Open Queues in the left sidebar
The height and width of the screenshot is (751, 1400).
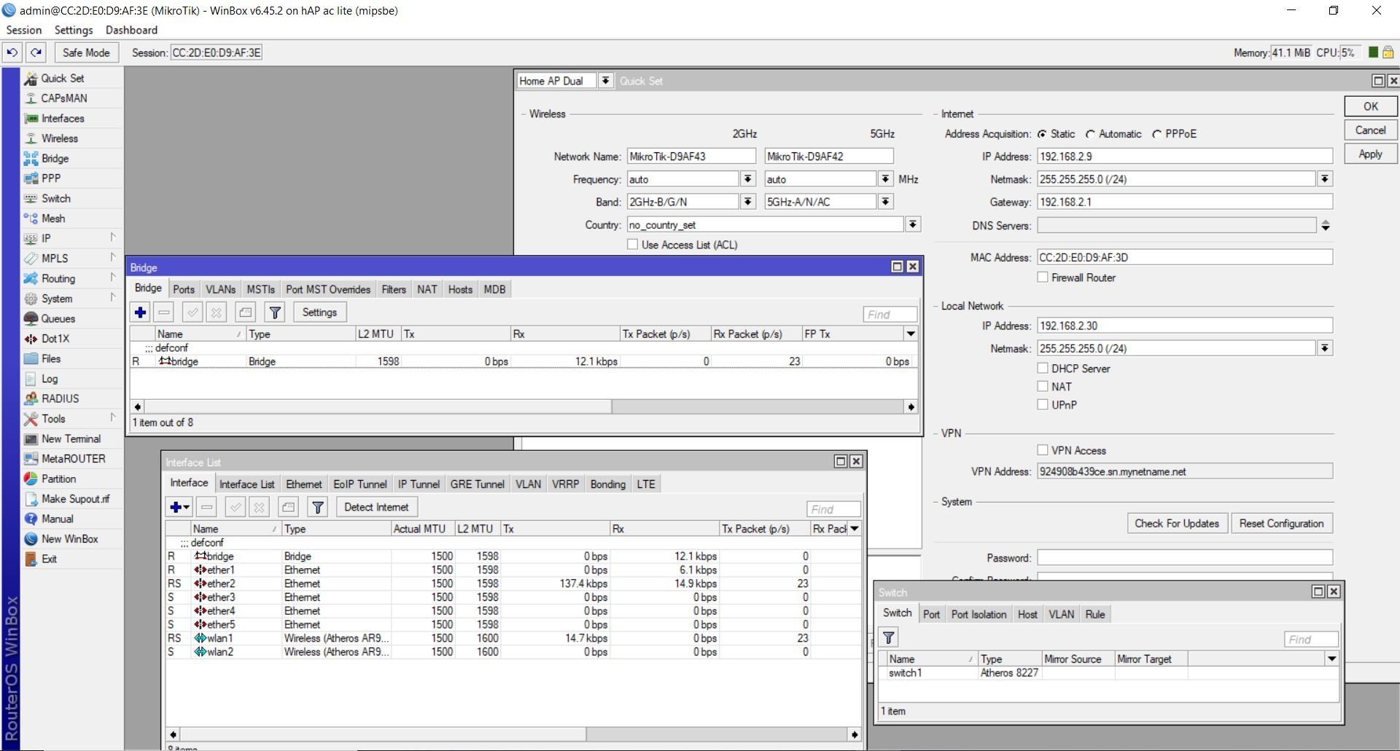pyautogui.click(x=58, y=318)
